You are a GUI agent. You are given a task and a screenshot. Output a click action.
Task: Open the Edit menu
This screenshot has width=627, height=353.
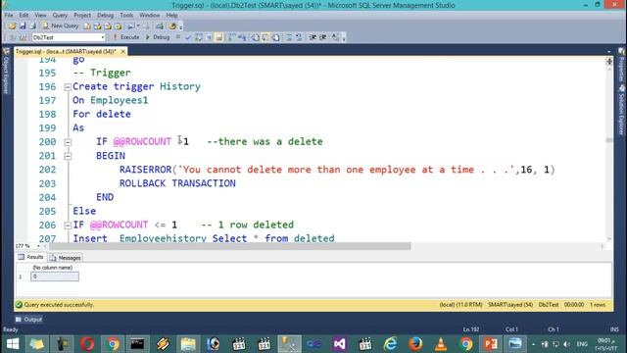tap(24, 16)
